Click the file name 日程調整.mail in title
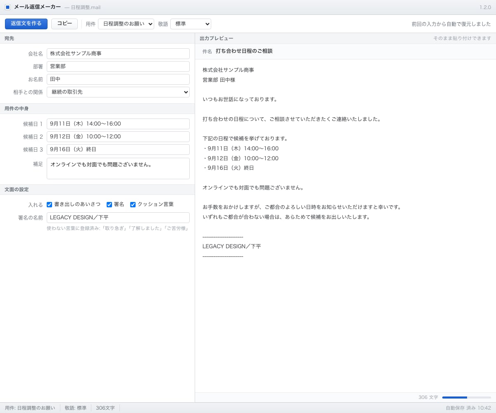The image size is (496, 413). [86, 7]
